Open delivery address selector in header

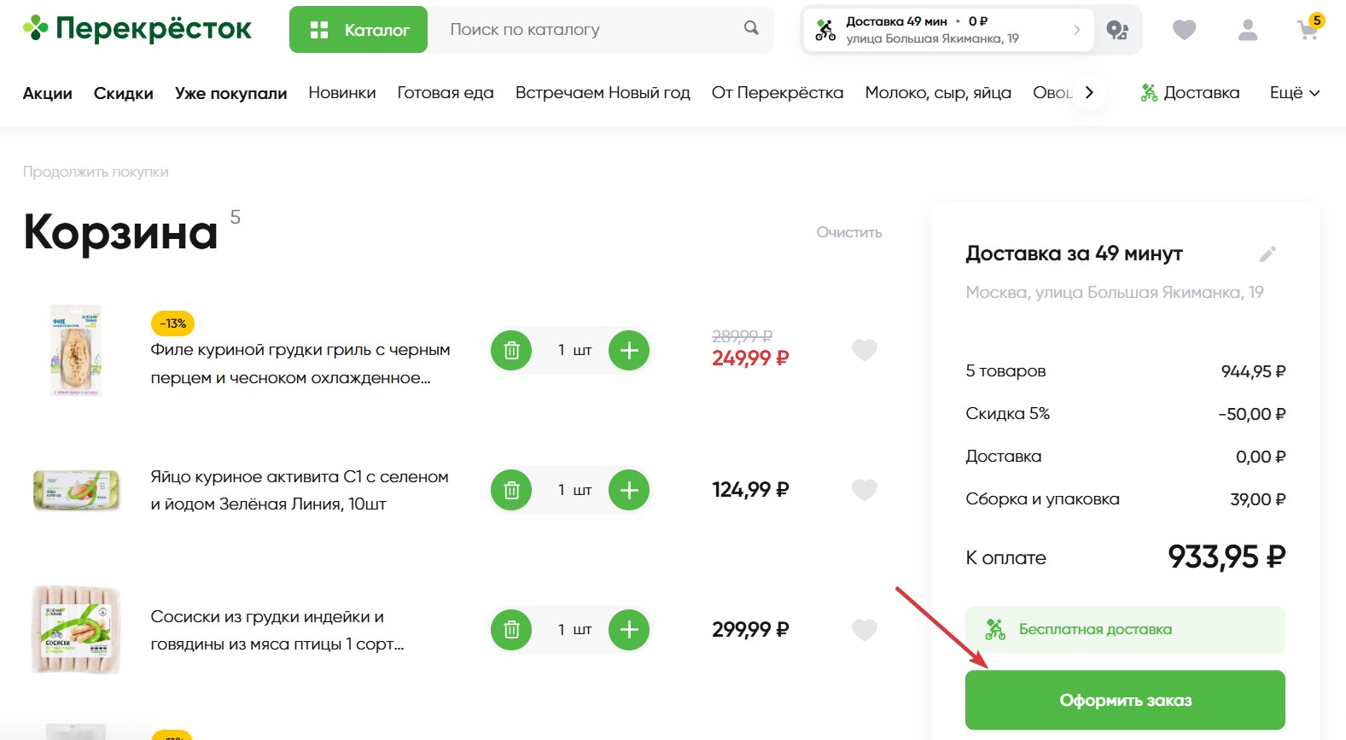(x=947, y=30)
